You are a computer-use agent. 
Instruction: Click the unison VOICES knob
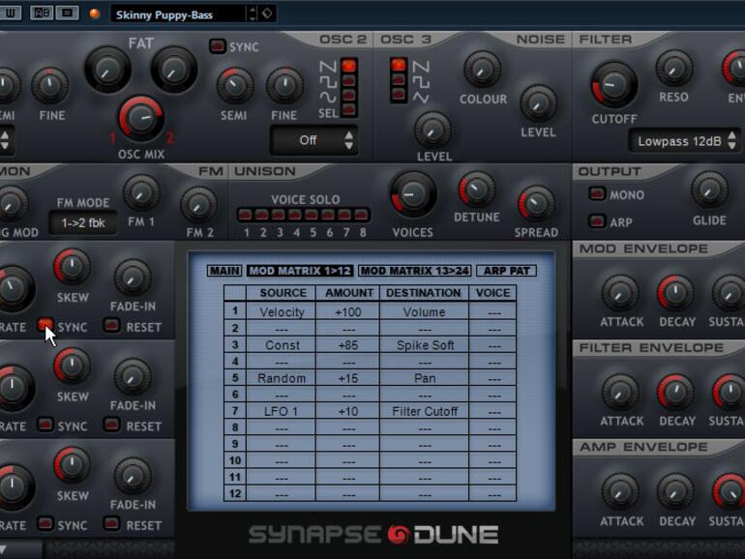point(412,195)
